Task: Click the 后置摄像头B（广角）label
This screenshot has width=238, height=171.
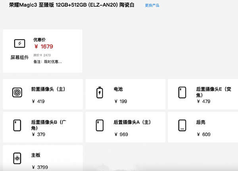Action: tap(49, 125)
